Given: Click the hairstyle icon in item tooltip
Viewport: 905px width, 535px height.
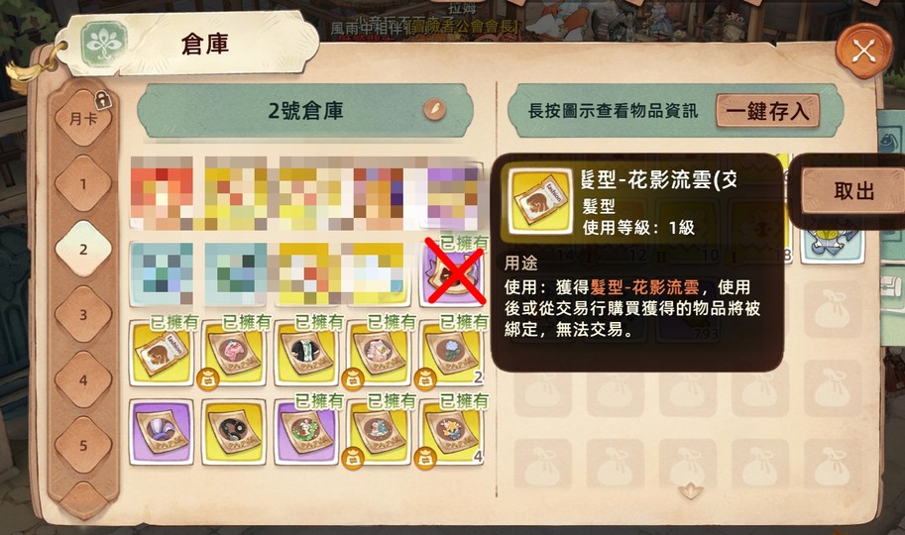Looking at the screenshot, I should pyautogui.click(x=537, y=200).
